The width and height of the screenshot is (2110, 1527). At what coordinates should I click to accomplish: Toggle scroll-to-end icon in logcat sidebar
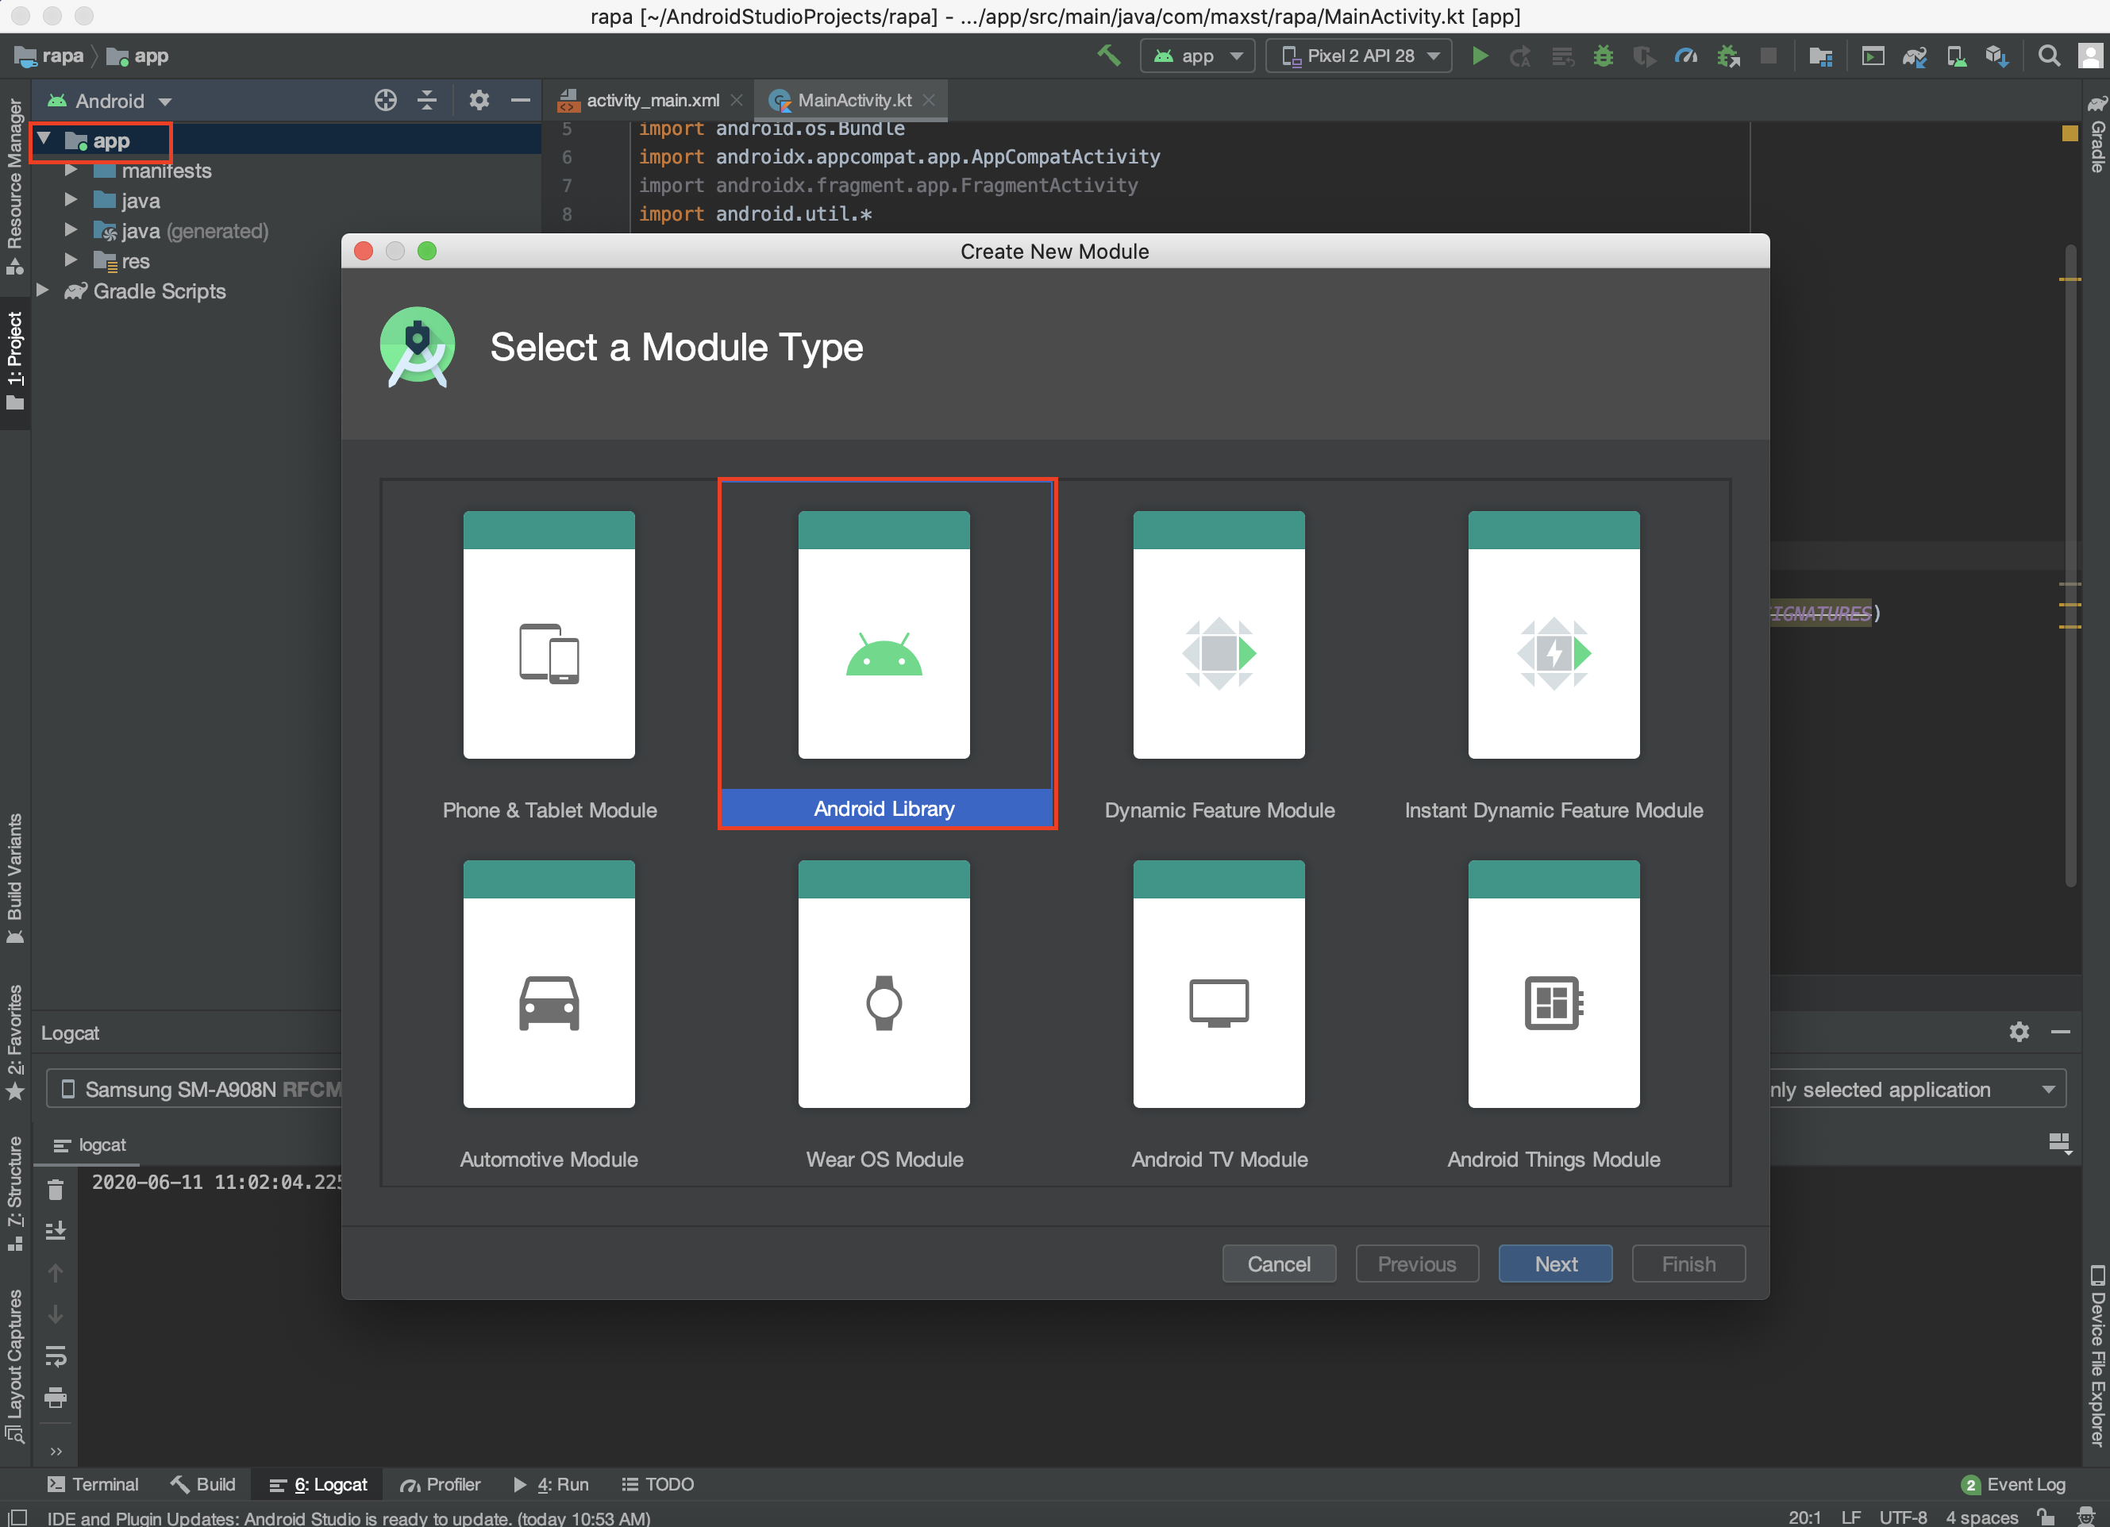(56, 1230)
